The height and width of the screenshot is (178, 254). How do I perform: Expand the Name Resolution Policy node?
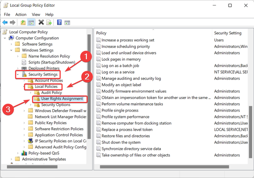[18, 56]
